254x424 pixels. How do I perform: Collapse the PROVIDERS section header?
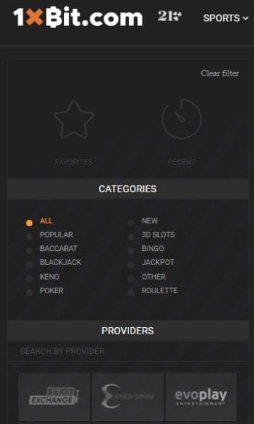pos(128,331)
